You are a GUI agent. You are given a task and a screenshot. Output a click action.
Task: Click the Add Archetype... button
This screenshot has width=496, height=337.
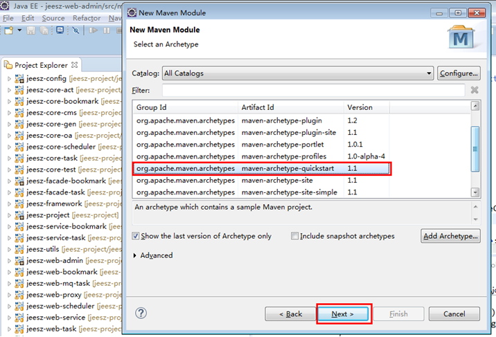[450, 236]
